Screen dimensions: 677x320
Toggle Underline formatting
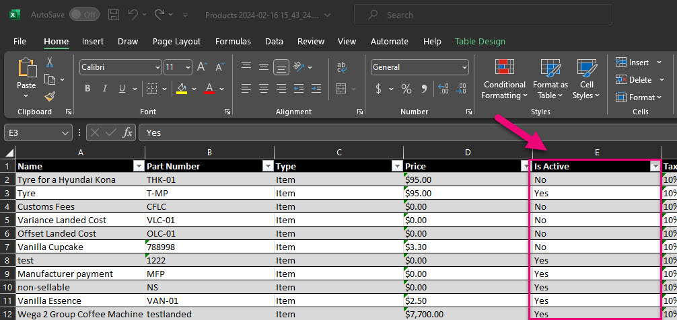coord(122,89)
